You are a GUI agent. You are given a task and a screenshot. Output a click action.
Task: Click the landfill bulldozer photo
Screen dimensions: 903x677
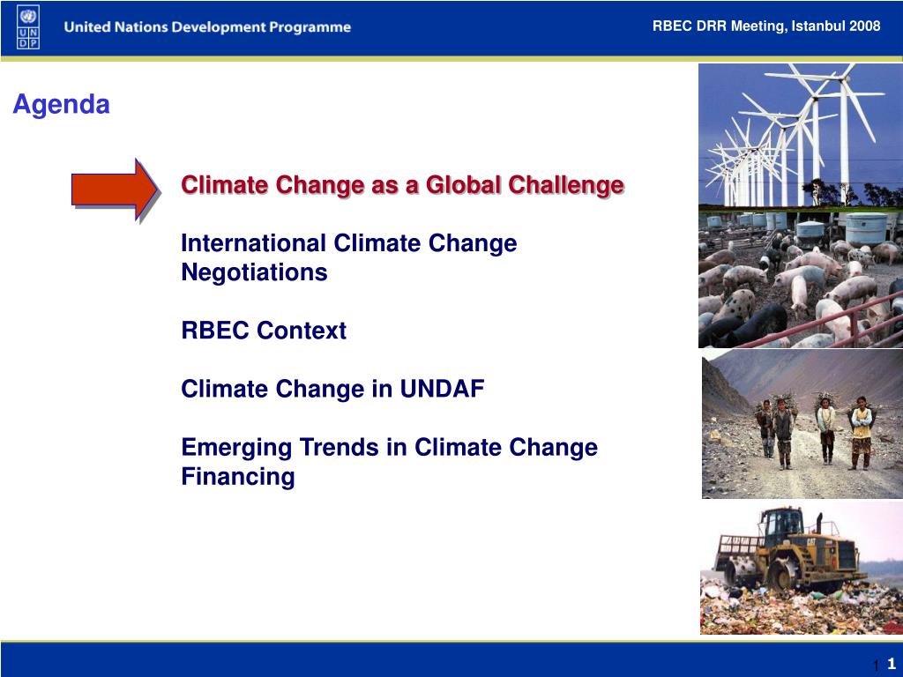point(801,568)
